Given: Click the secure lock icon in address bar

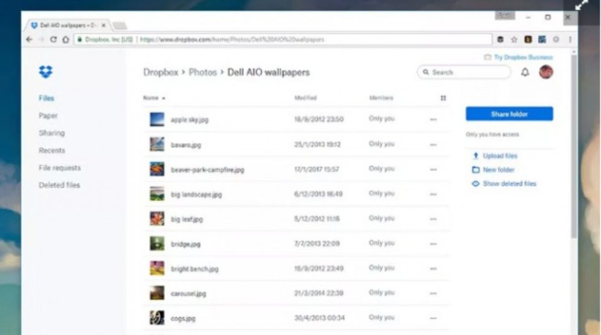Looking at the screenshot, I should click(80, 39).
